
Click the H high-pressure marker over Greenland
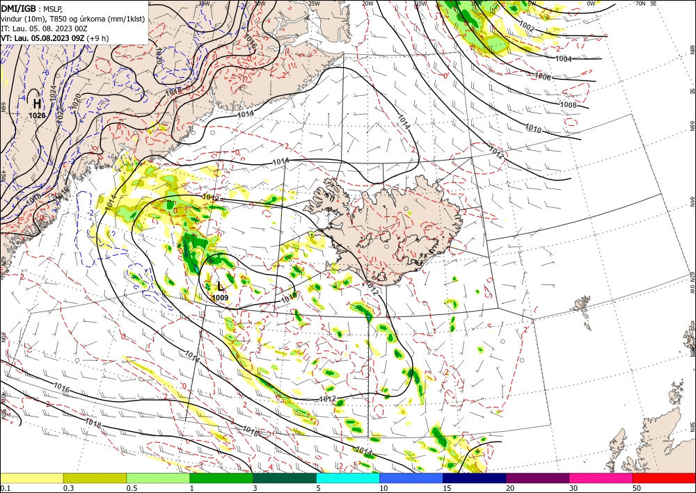38,104
